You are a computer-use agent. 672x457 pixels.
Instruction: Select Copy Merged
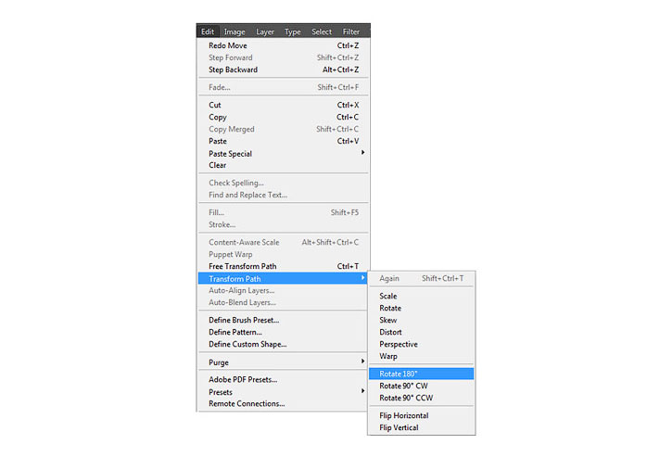[284, 129]
